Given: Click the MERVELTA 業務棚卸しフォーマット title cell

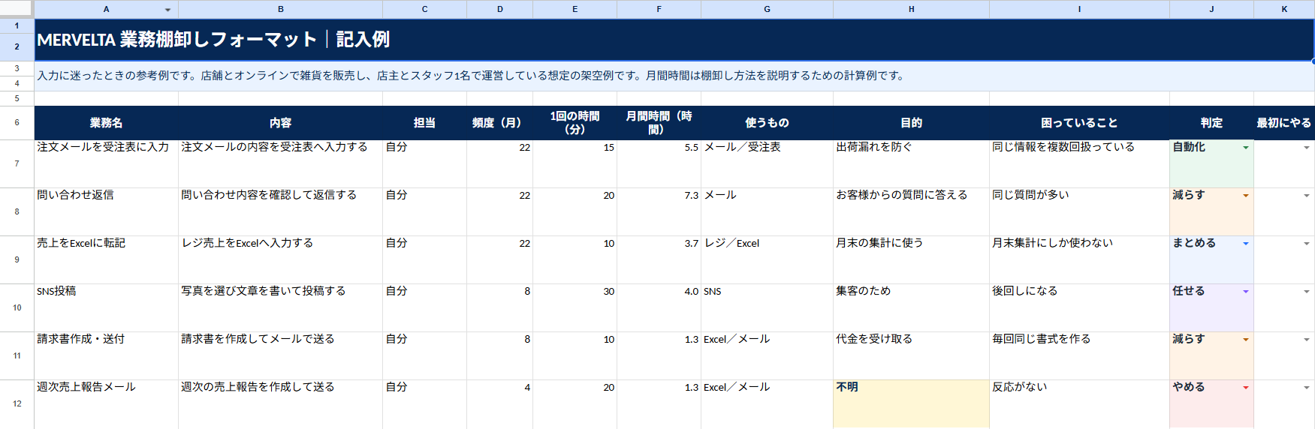Looking at the screenshot, I should pyautogui.click(x=674, y=40).
